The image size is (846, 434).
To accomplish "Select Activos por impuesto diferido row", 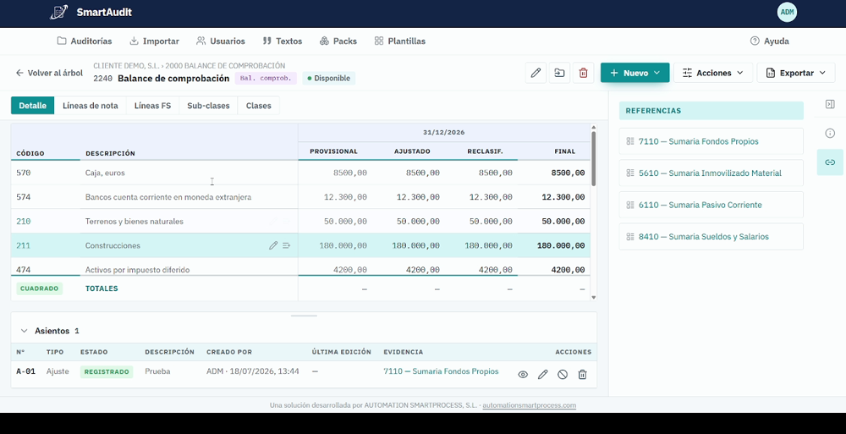I will (300, 269).
